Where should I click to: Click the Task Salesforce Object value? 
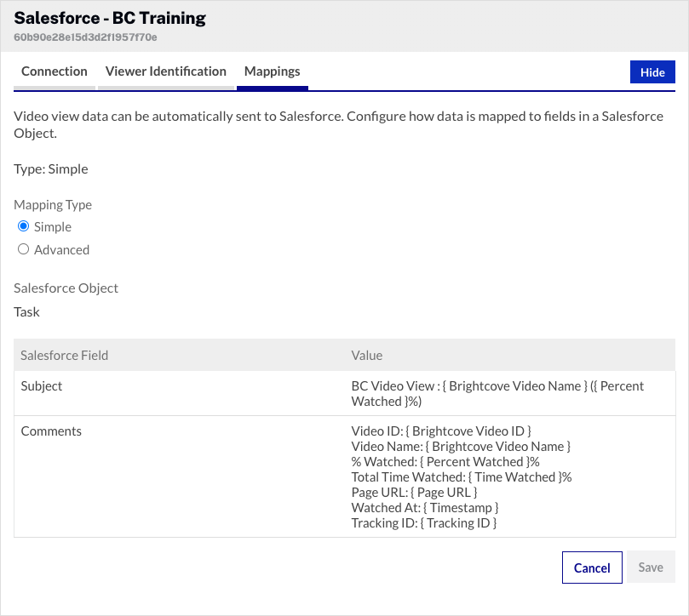tap(27, 311)
